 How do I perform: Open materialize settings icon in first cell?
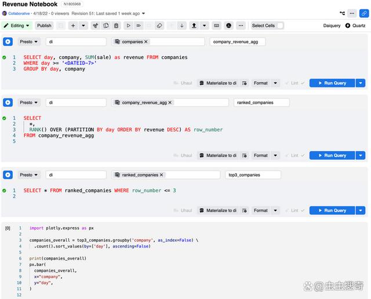coord(245,83)
